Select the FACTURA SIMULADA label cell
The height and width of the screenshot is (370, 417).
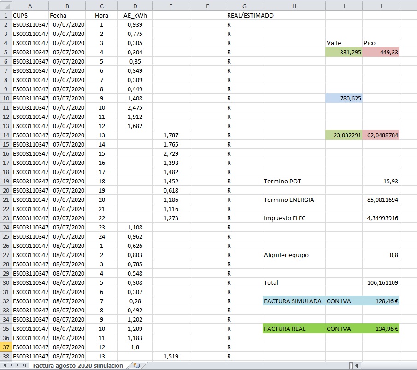294,301
